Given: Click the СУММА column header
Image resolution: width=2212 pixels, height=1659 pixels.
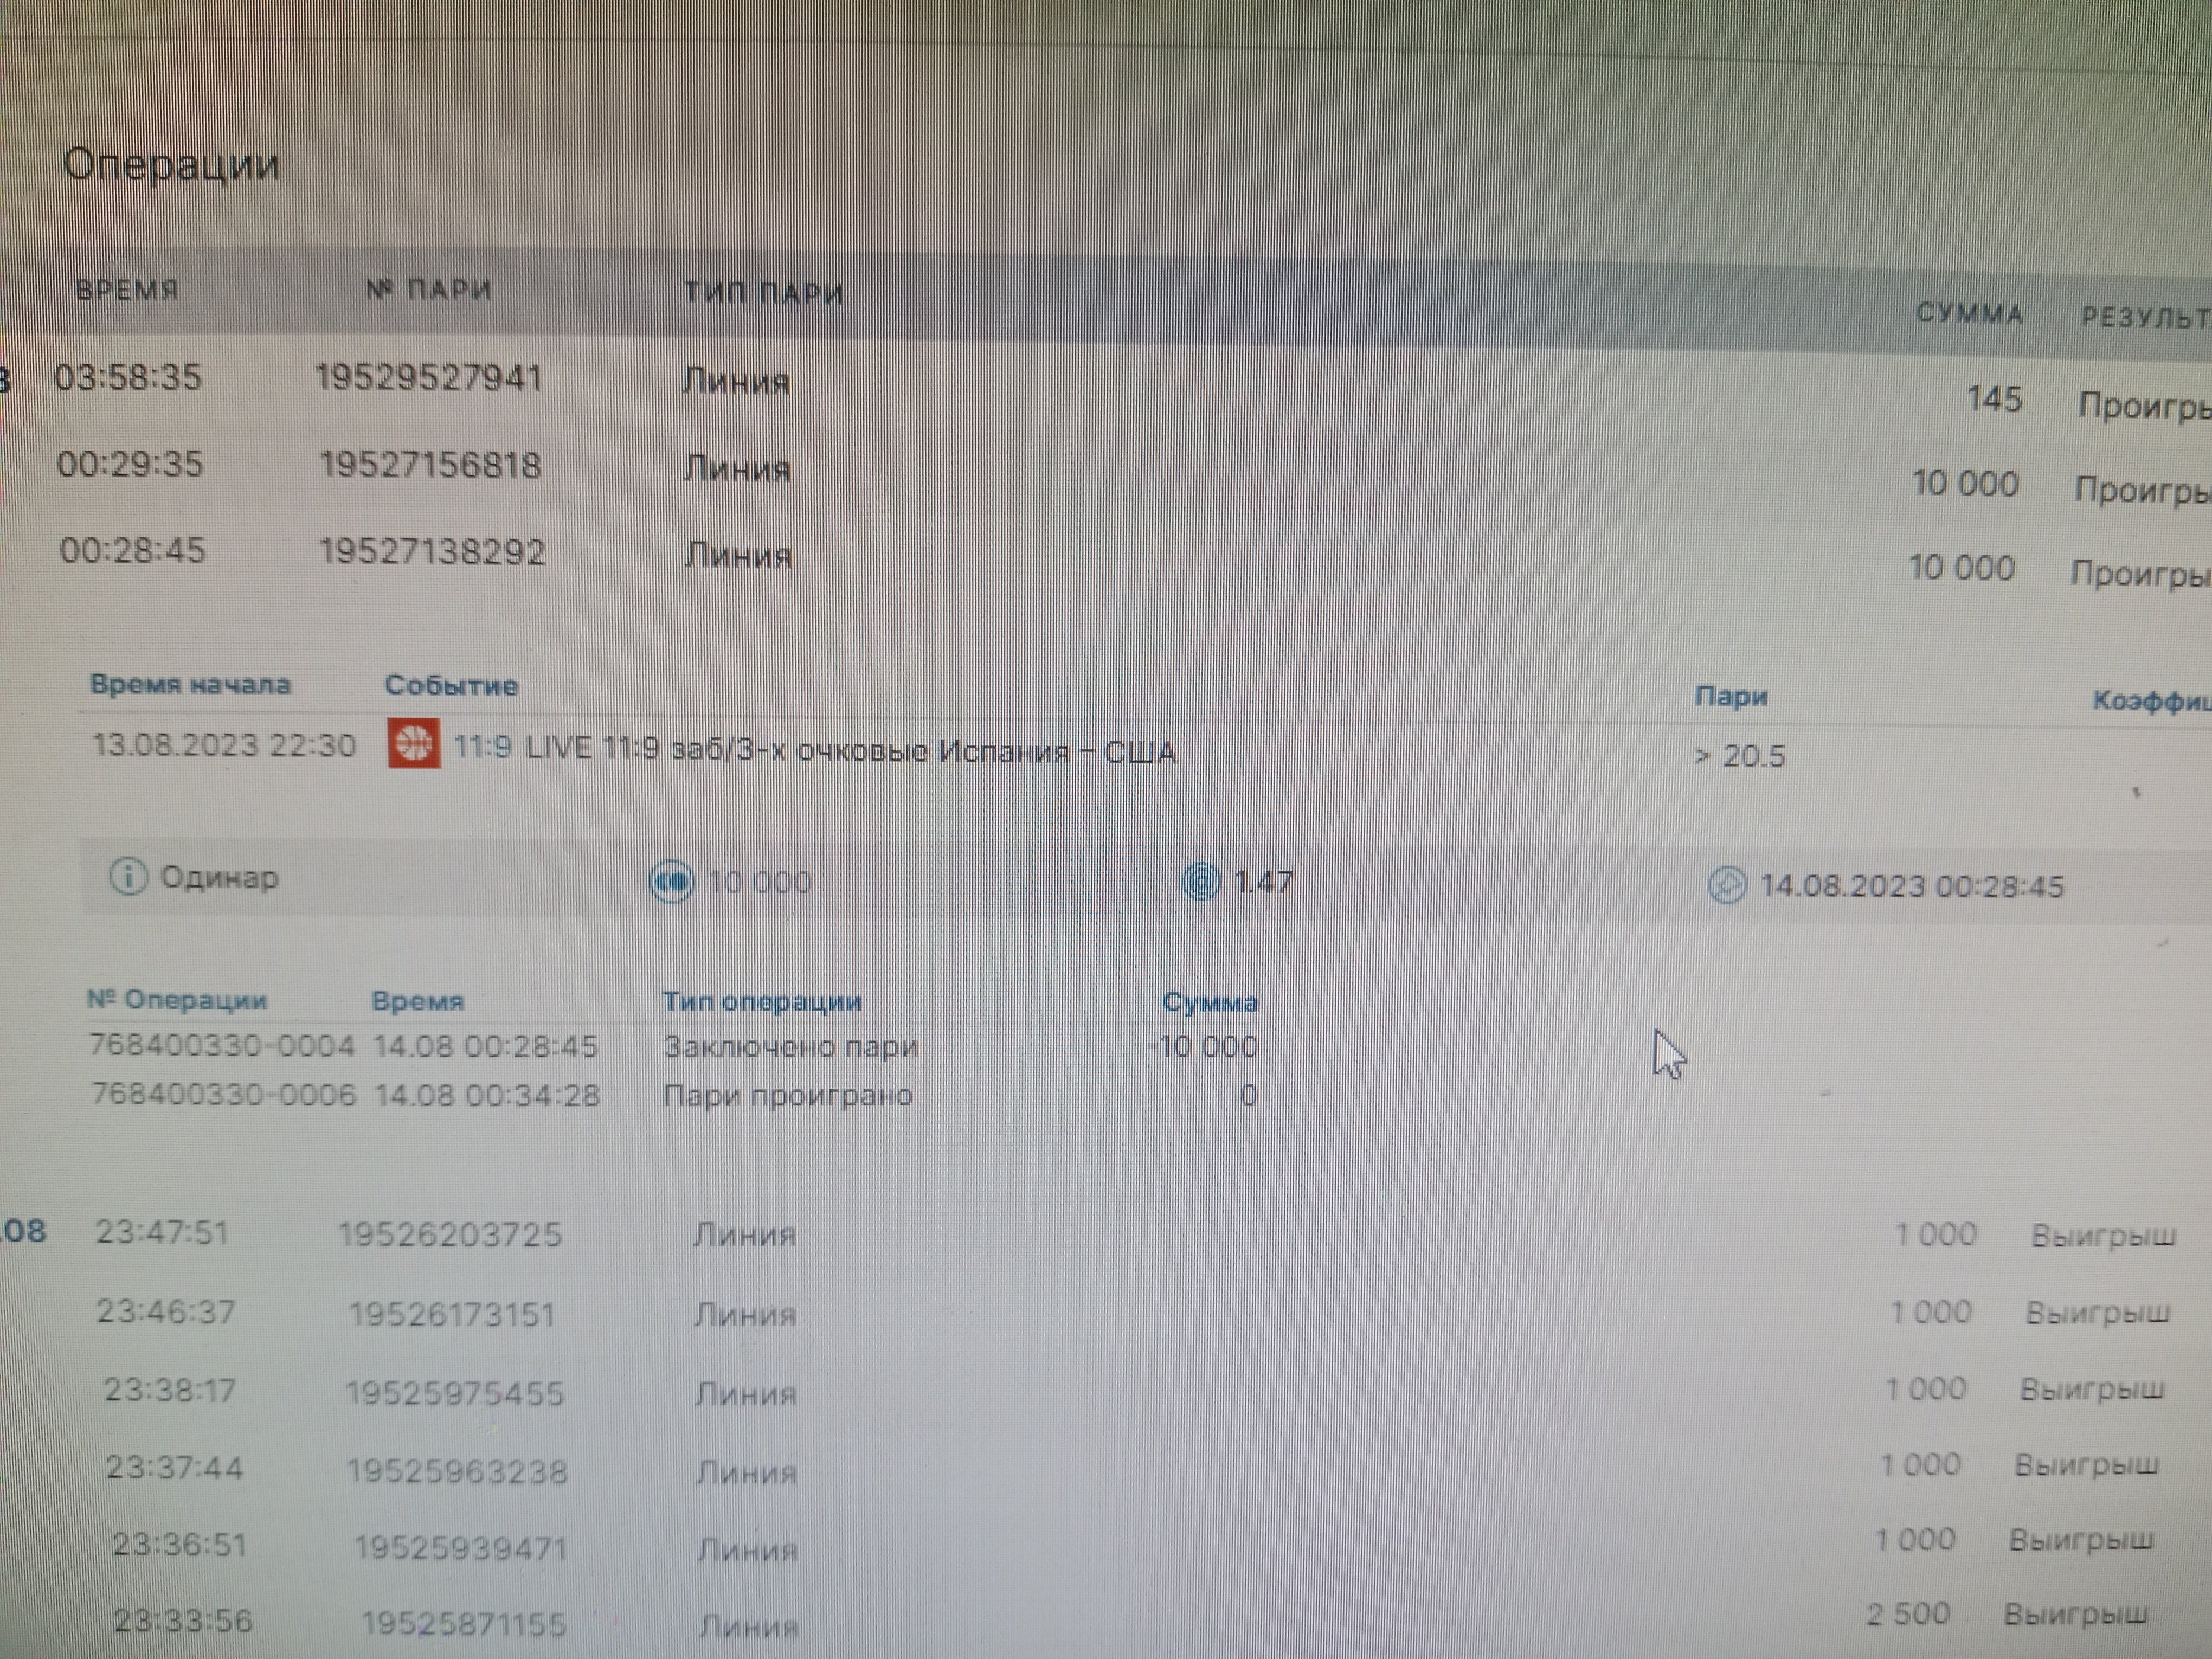Looking at the screenshot, I should coord(1969,314).
